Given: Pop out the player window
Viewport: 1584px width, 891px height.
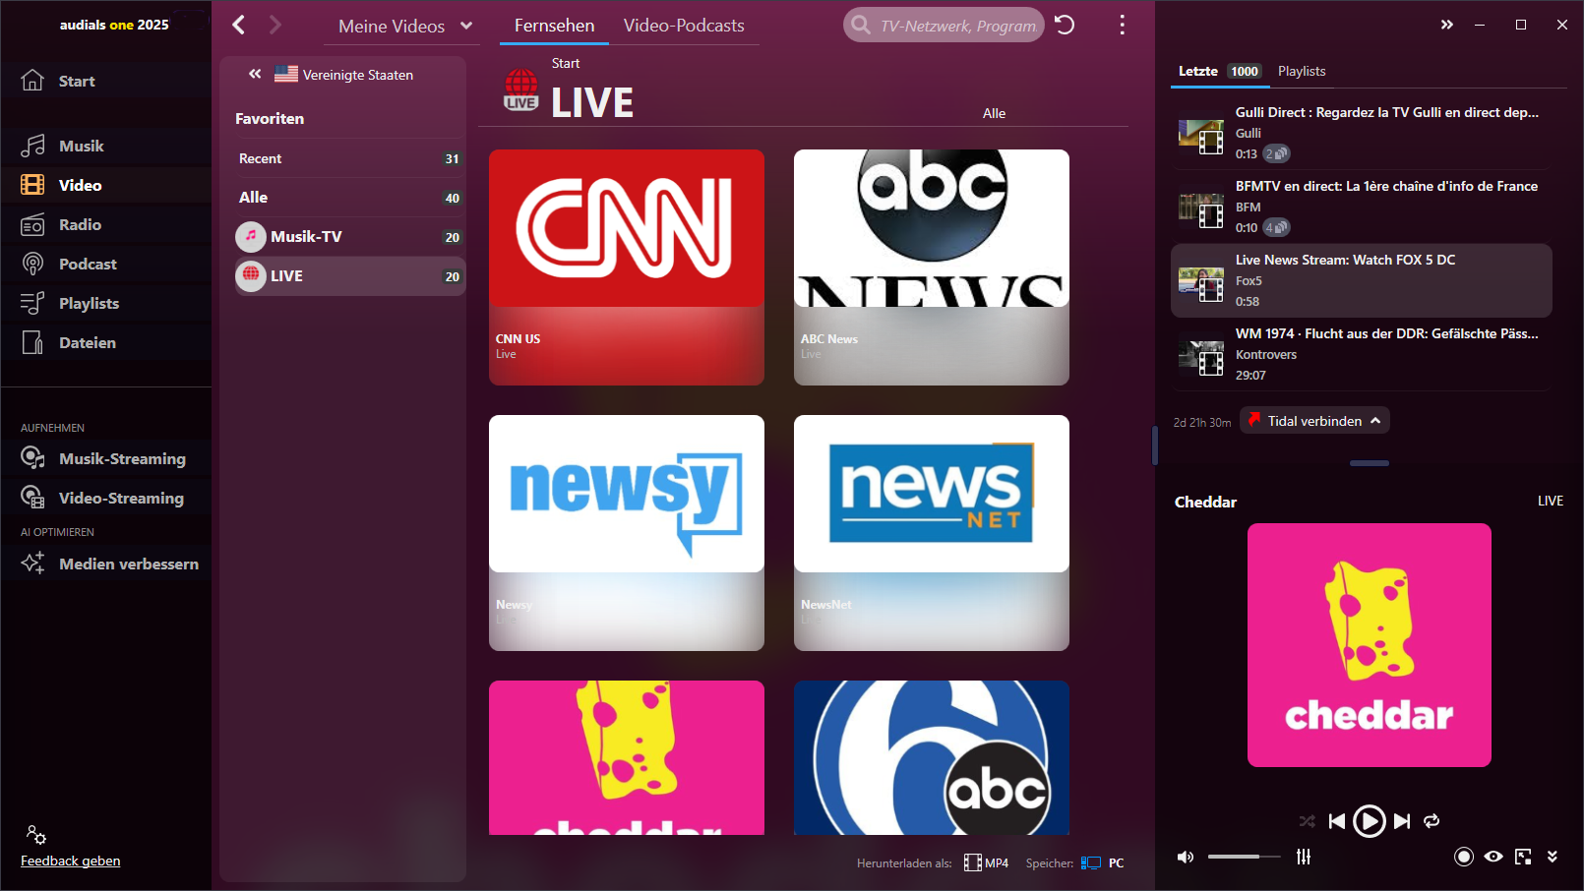Looking at the screenshot, I should click(1523, 857).
